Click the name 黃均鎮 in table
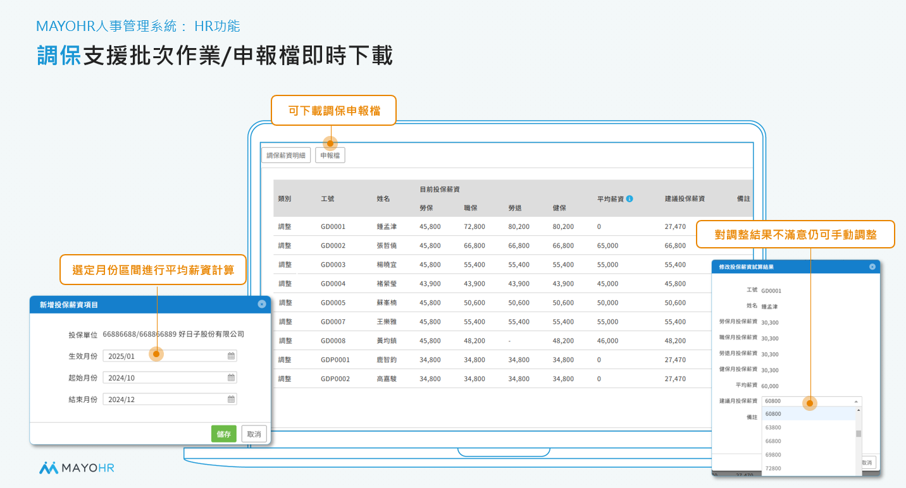 click(387, 340)
